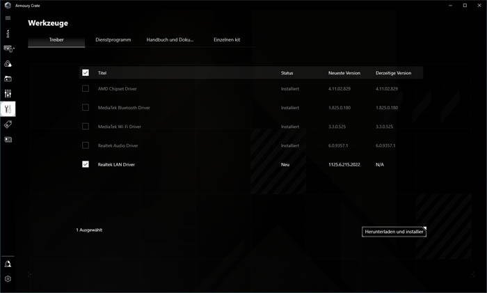
Task: Maximize the Armoury Crate window
Action: pos(465,6)
